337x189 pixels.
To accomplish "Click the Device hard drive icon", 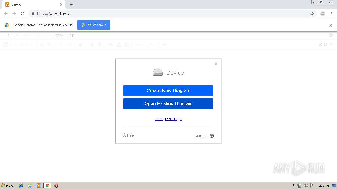I will pyautogui.click(x=158, y=72).
